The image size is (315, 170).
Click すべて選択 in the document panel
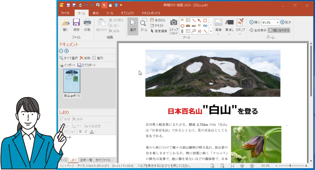tap(68, 58)
